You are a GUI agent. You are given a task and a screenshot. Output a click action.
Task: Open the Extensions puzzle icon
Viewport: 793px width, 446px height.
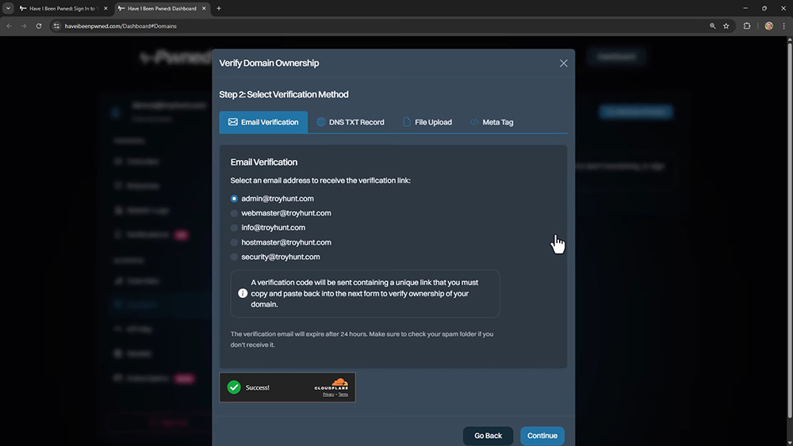(747, 25)
